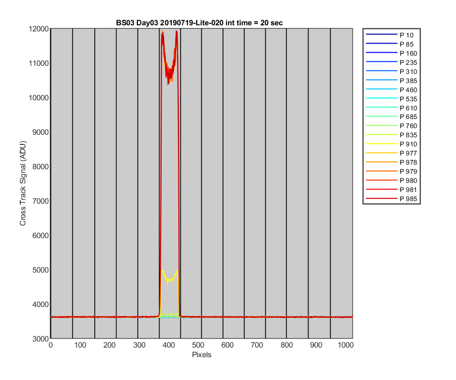Click the 5000 y-axis tick label
The image size is (456, 380).
[x=41, y=270]
